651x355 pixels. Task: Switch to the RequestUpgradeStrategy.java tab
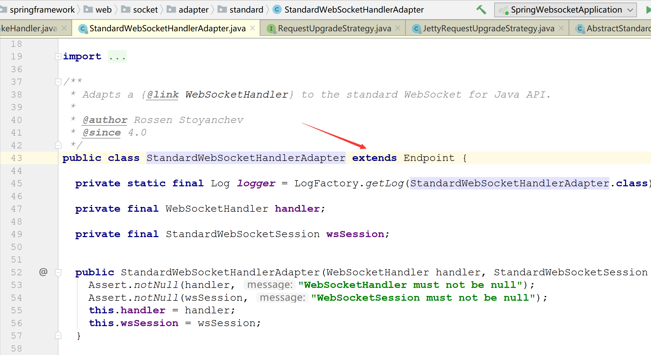coord(334,29)
